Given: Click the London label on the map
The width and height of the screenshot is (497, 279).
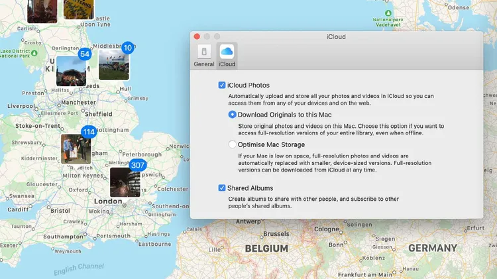Looking at the screenshot, I should [x=108, y=201].
